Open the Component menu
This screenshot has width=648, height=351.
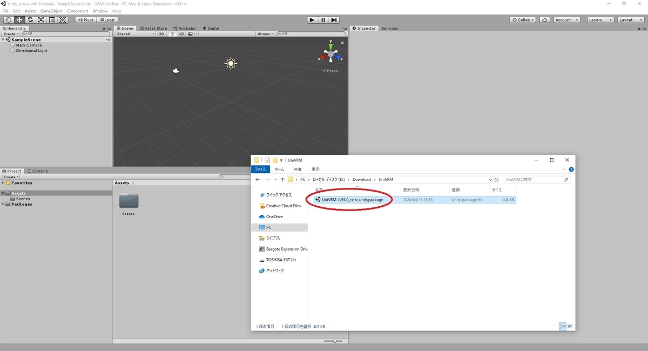click(78, 11)
